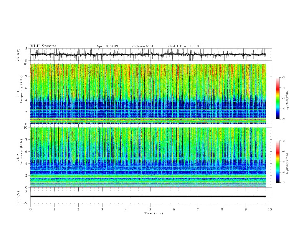Image resolution: width=304 pixels, height=235 pixels.
Task: Click time axis tick label "8"
Action: click(x=222, y=209)
